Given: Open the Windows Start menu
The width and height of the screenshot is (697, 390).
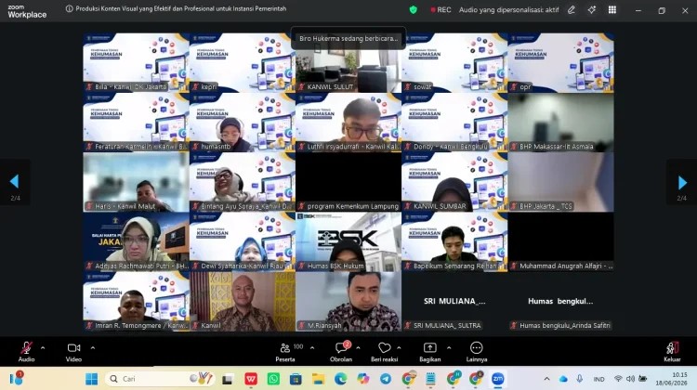Looking at the screenshot, I should pos(92,379).
